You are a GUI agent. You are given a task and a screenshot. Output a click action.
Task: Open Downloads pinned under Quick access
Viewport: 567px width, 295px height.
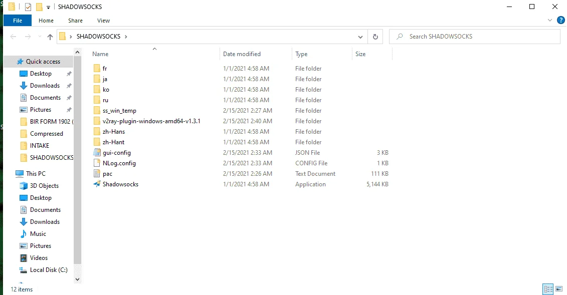pyautogui.click(x=45, y=86)
